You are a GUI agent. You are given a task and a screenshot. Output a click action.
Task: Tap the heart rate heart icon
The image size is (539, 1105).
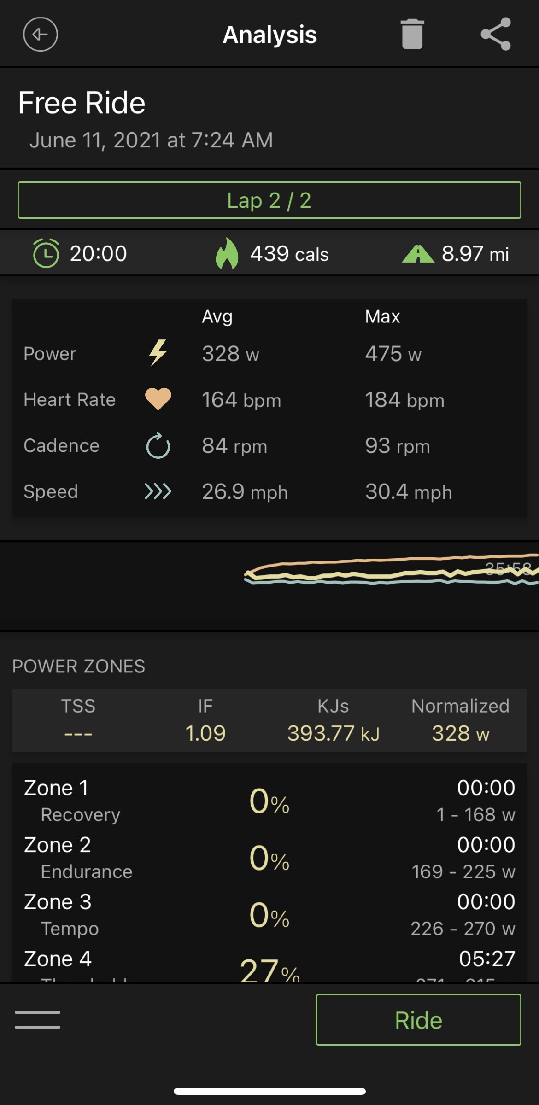pos(158,399)
